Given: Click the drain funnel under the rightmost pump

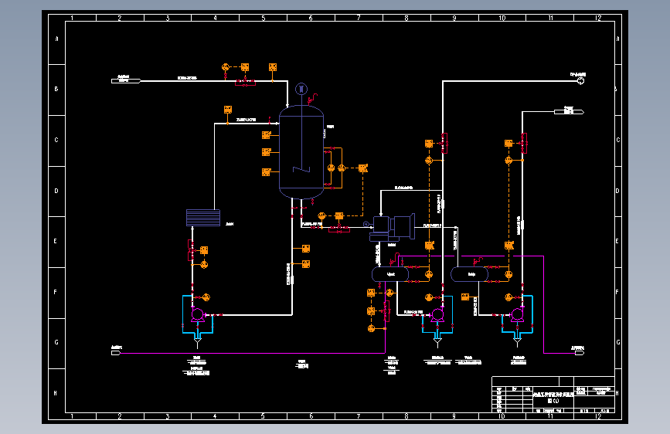Looking at the screenshot, I should coord(517,342).
